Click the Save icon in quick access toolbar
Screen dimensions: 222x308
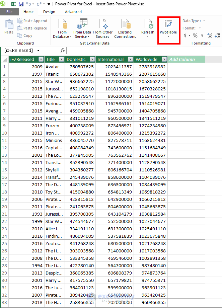tap(21, 4)
